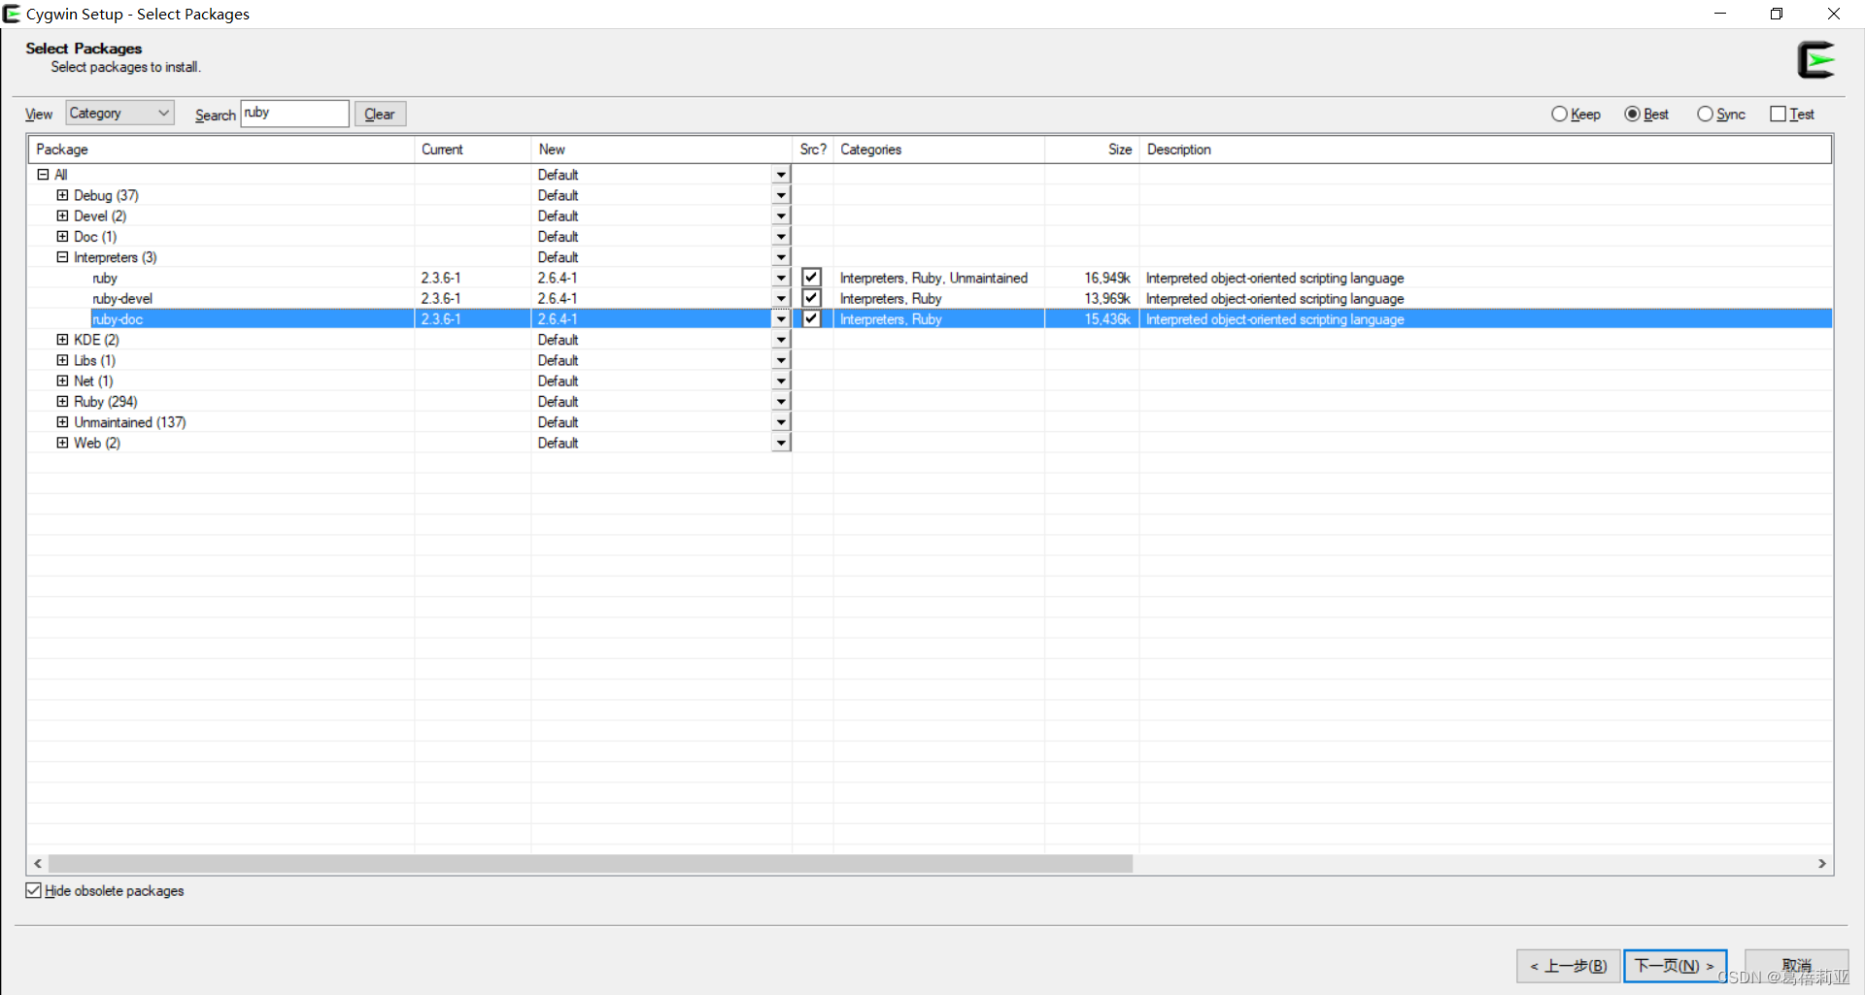Click the 下一页(N) next button
1865x995 pixels.
click(x=1675, y=966)
